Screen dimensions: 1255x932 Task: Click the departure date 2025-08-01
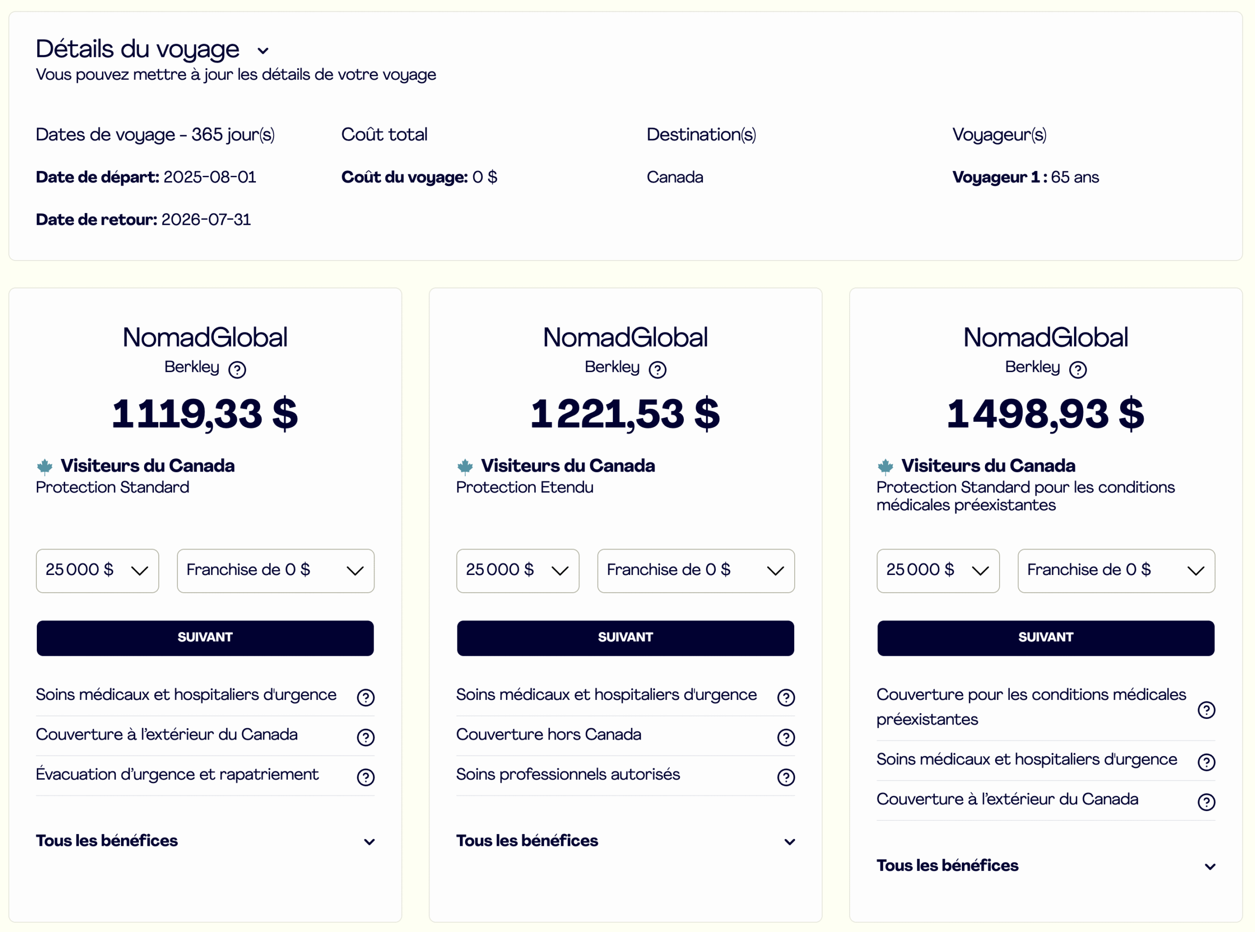coord(209,177)
